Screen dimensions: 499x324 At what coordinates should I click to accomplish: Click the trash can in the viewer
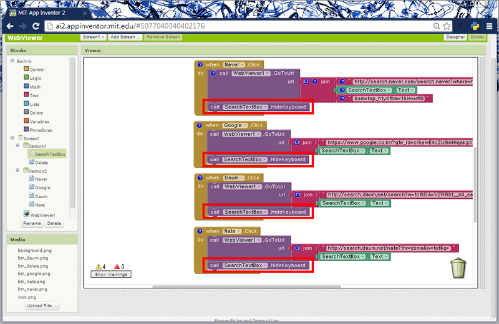458,268
